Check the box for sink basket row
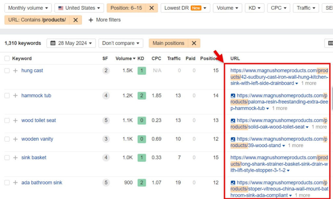This screenshot has height=199, width=333. [x=7, y=158]
